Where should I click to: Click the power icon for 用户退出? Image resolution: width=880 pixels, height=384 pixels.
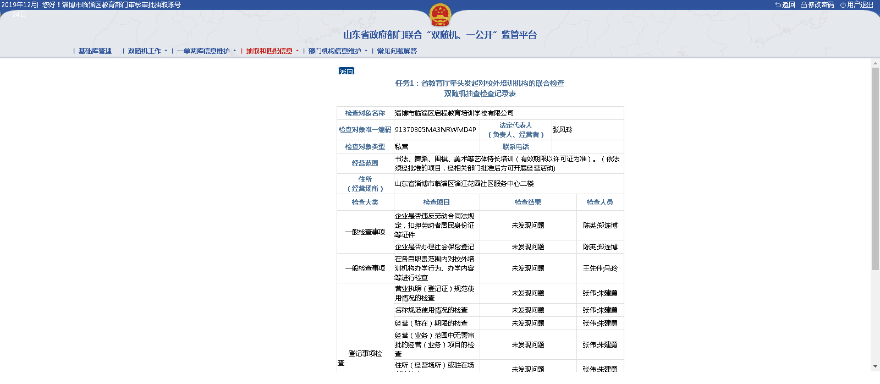(843, 5)
